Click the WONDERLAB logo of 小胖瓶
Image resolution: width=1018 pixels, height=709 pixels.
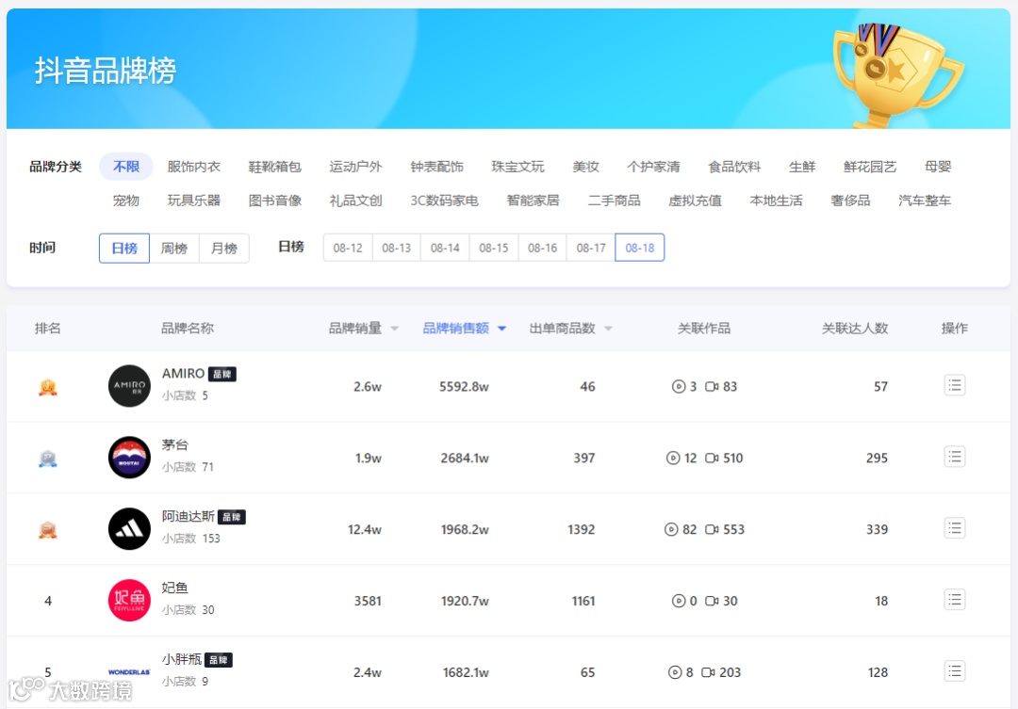click(129, 672)
